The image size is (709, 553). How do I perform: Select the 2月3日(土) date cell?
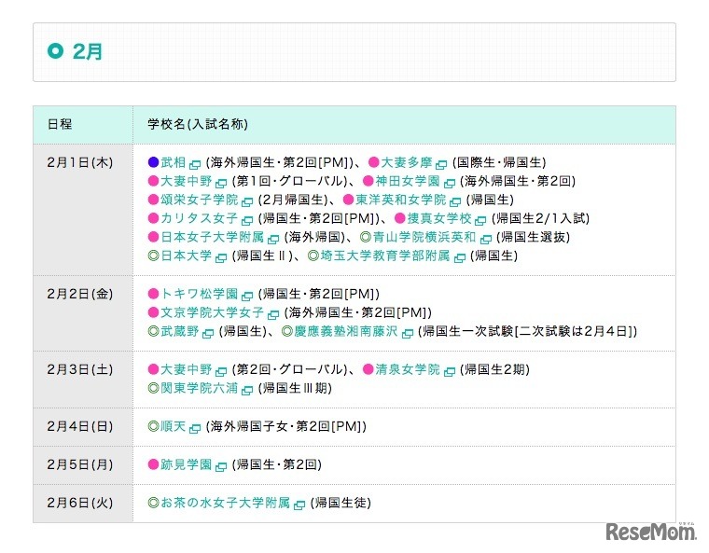(x=83, y=380)
